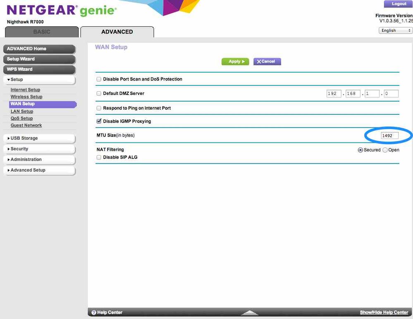
Task: Switch to the BASIC tab
Action: pos(42,32)
